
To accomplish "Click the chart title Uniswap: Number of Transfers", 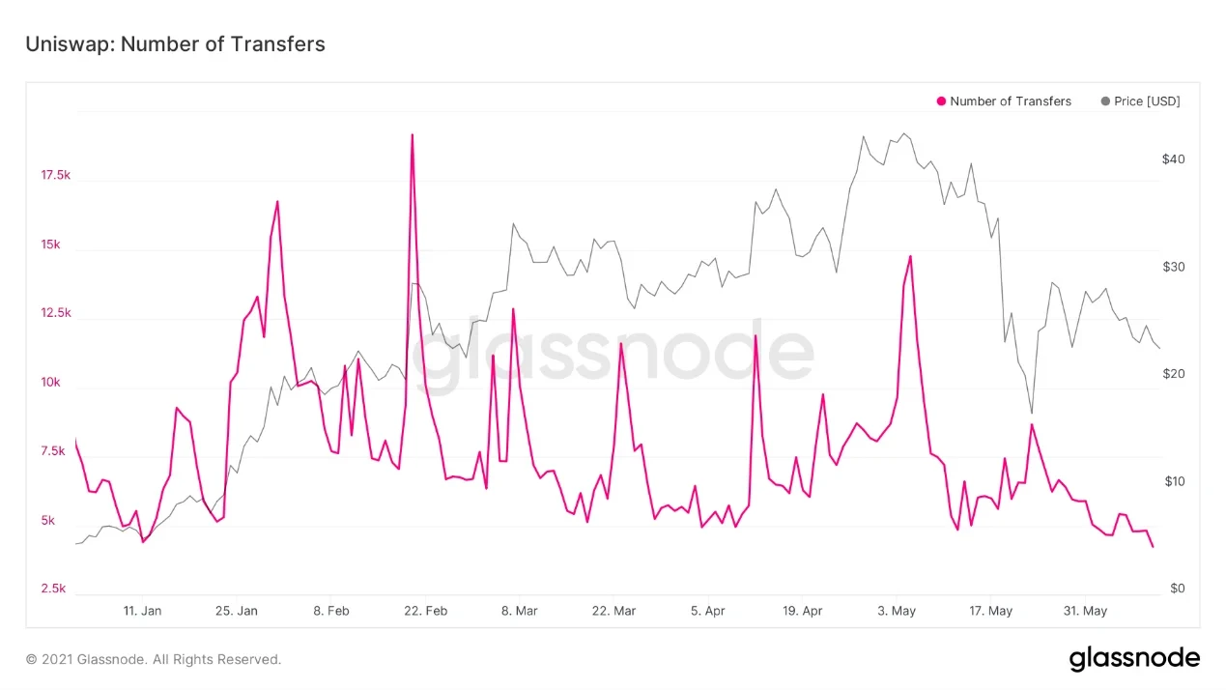I will (x=175, y=44).
